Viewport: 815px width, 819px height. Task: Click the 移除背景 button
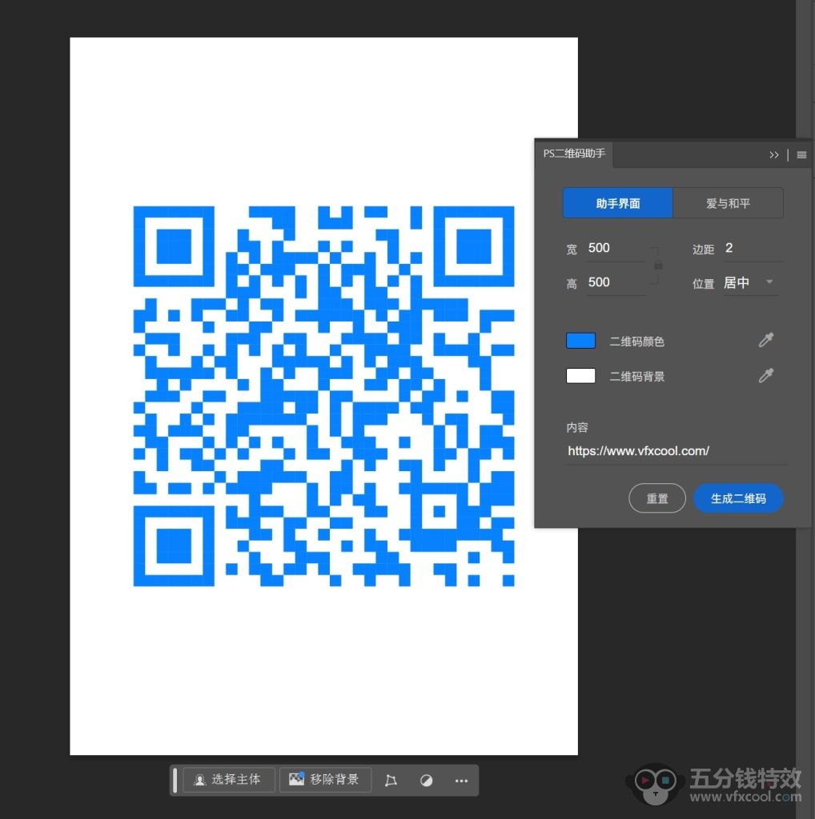click(x=325, y=779)
